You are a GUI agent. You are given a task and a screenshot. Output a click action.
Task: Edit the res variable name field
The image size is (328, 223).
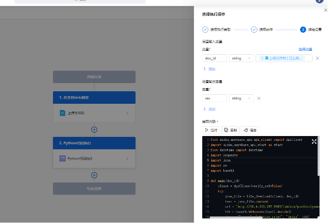tap(214, 98)
